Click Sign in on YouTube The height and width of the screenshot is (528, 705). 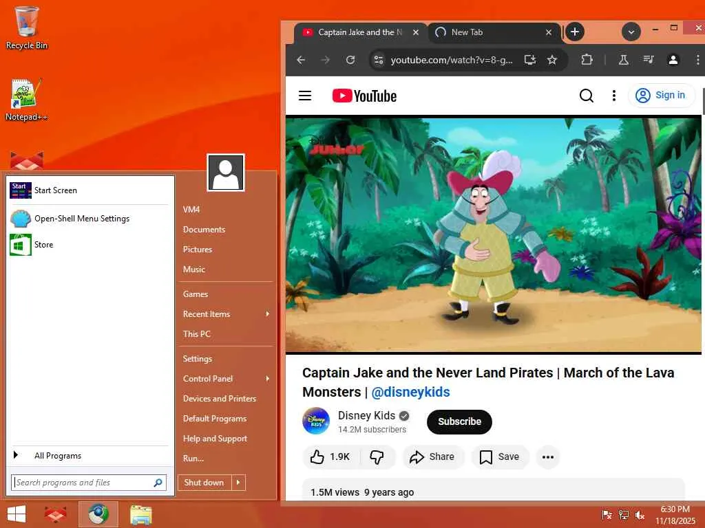point(661,95)
